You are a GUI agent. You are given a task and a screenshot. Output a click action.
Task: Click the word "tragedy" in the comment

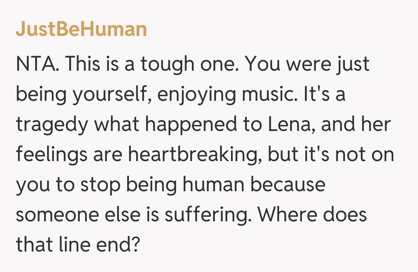point(52,125)
